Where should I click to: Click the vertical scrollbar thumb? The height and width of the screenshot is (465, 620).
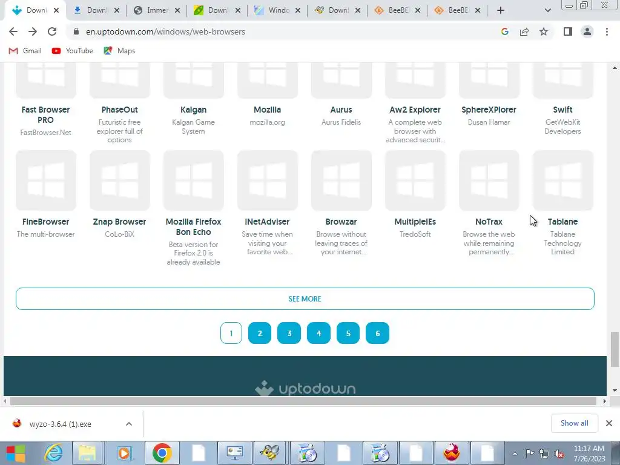pos(615,349)
